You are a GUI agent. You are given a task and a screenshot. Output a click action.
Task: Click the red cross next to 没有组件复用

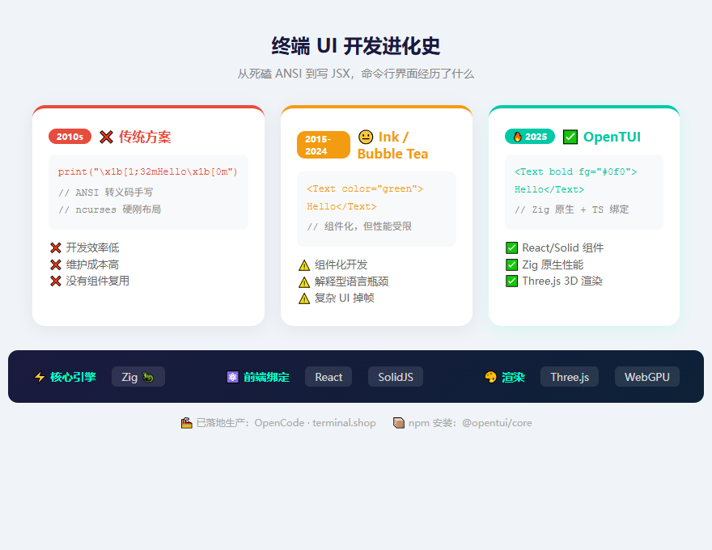click(x=56, y=281)
